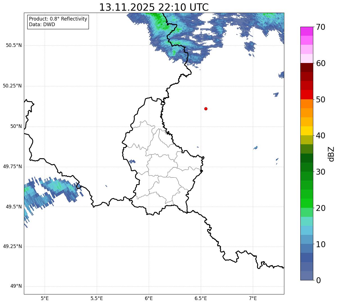Click the colorbar tick label 40
Viewport: 338px width, 304px height.
point(321,136)
